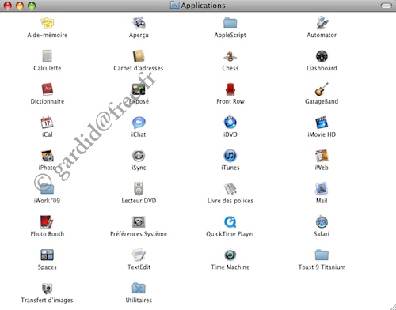Click the 'QuickTime Player' label text
This screenshot has height=310, width=396.
click(x=230, y=234)
